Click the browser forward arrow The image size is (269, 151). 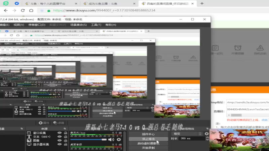coord(14,10)
